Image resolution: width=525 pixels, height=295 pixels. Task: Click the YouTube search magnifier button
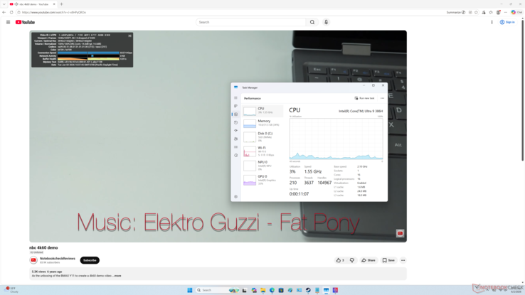312,22
